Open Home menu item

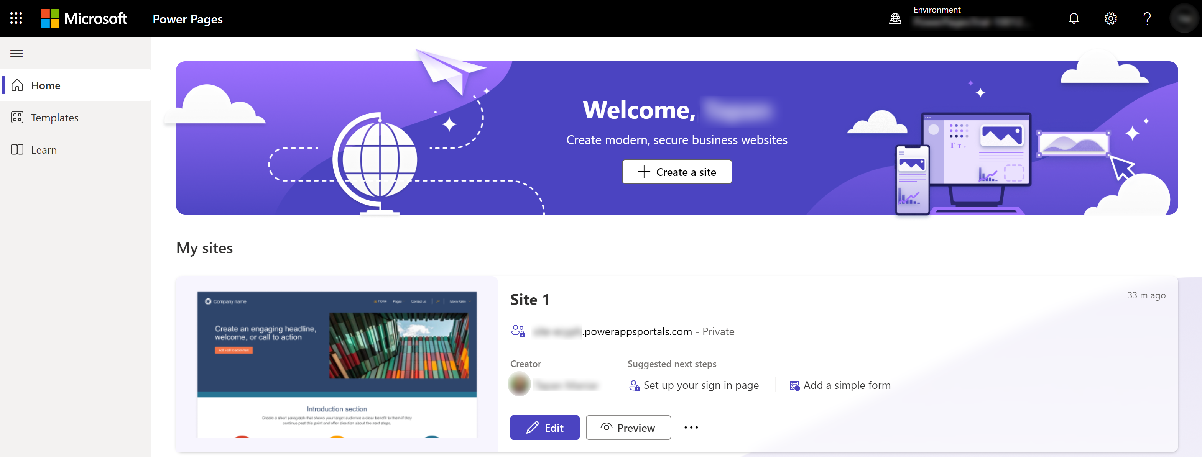click(x=44, y=86)
